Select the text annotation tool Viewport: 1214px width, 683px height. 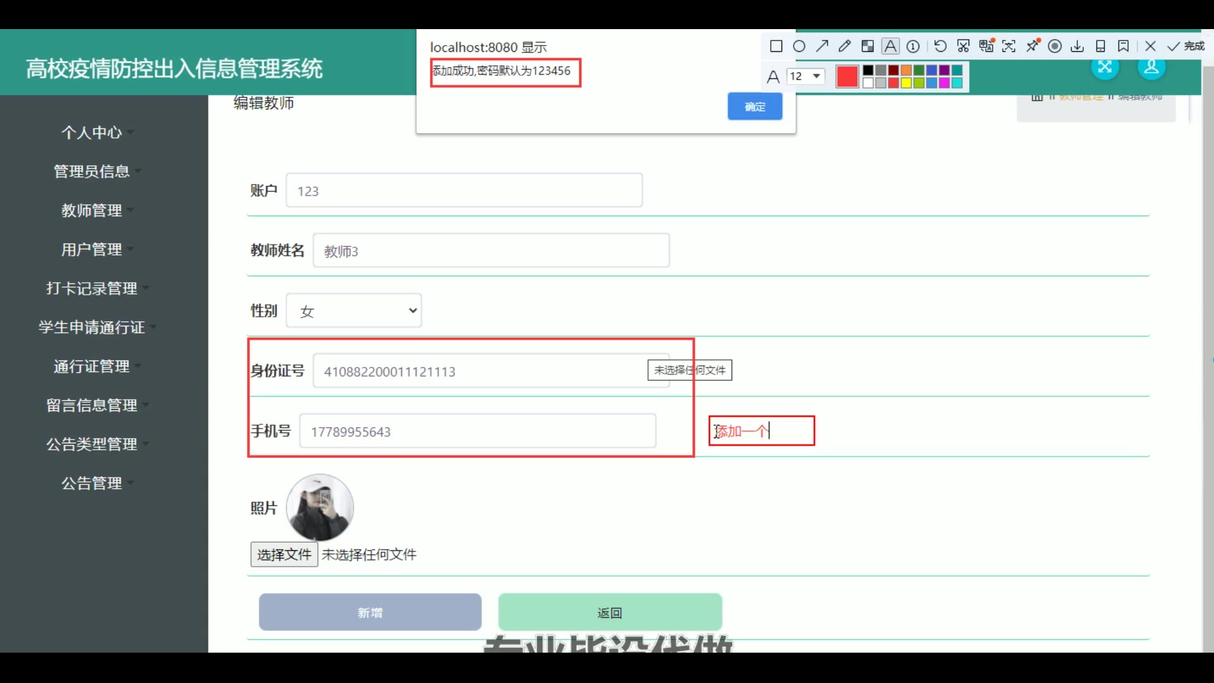(890, 46)
